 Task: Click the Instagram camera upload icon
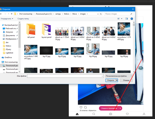click(111, 114)
